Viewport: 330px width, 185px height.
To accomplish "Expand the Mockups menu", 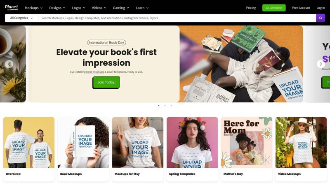I will (34, 8).
